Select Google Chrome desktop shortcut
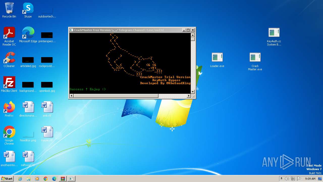Viewport: 323px width, 182px height. 9,135
